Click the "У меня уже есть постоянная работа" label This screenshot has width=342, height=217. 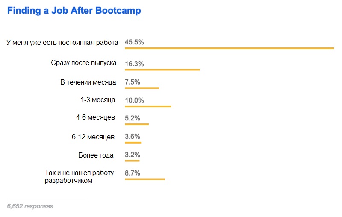tap(62, 43)
